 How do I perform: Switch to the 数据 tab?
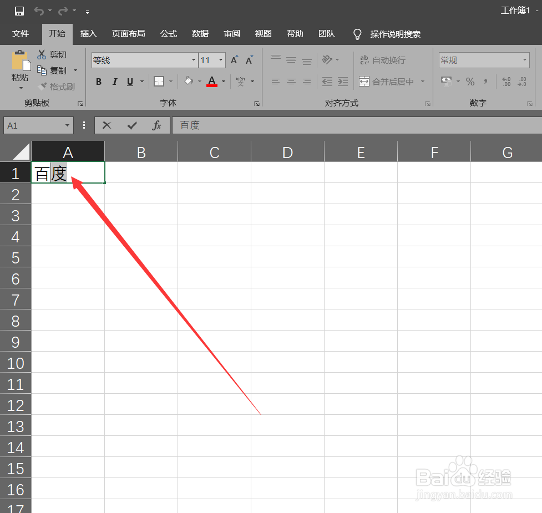coord(200,33)
